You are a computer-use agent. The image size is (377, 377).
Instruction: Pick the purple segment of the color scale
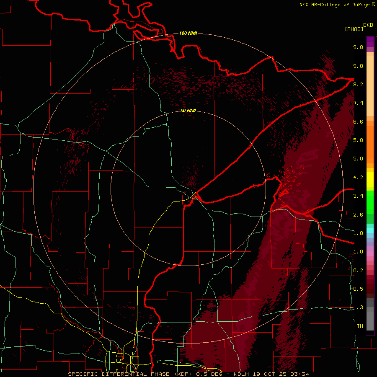click(370, 42)
